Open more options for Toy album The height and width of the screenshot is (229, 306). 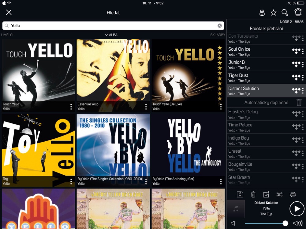coord(71,181)
